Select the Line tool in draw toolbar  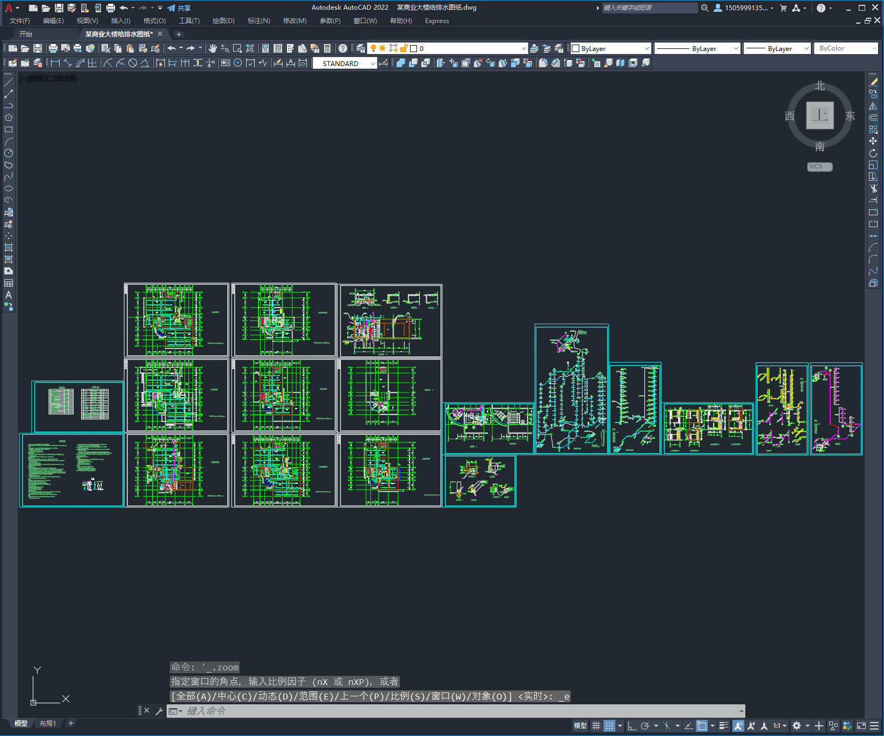9,82
